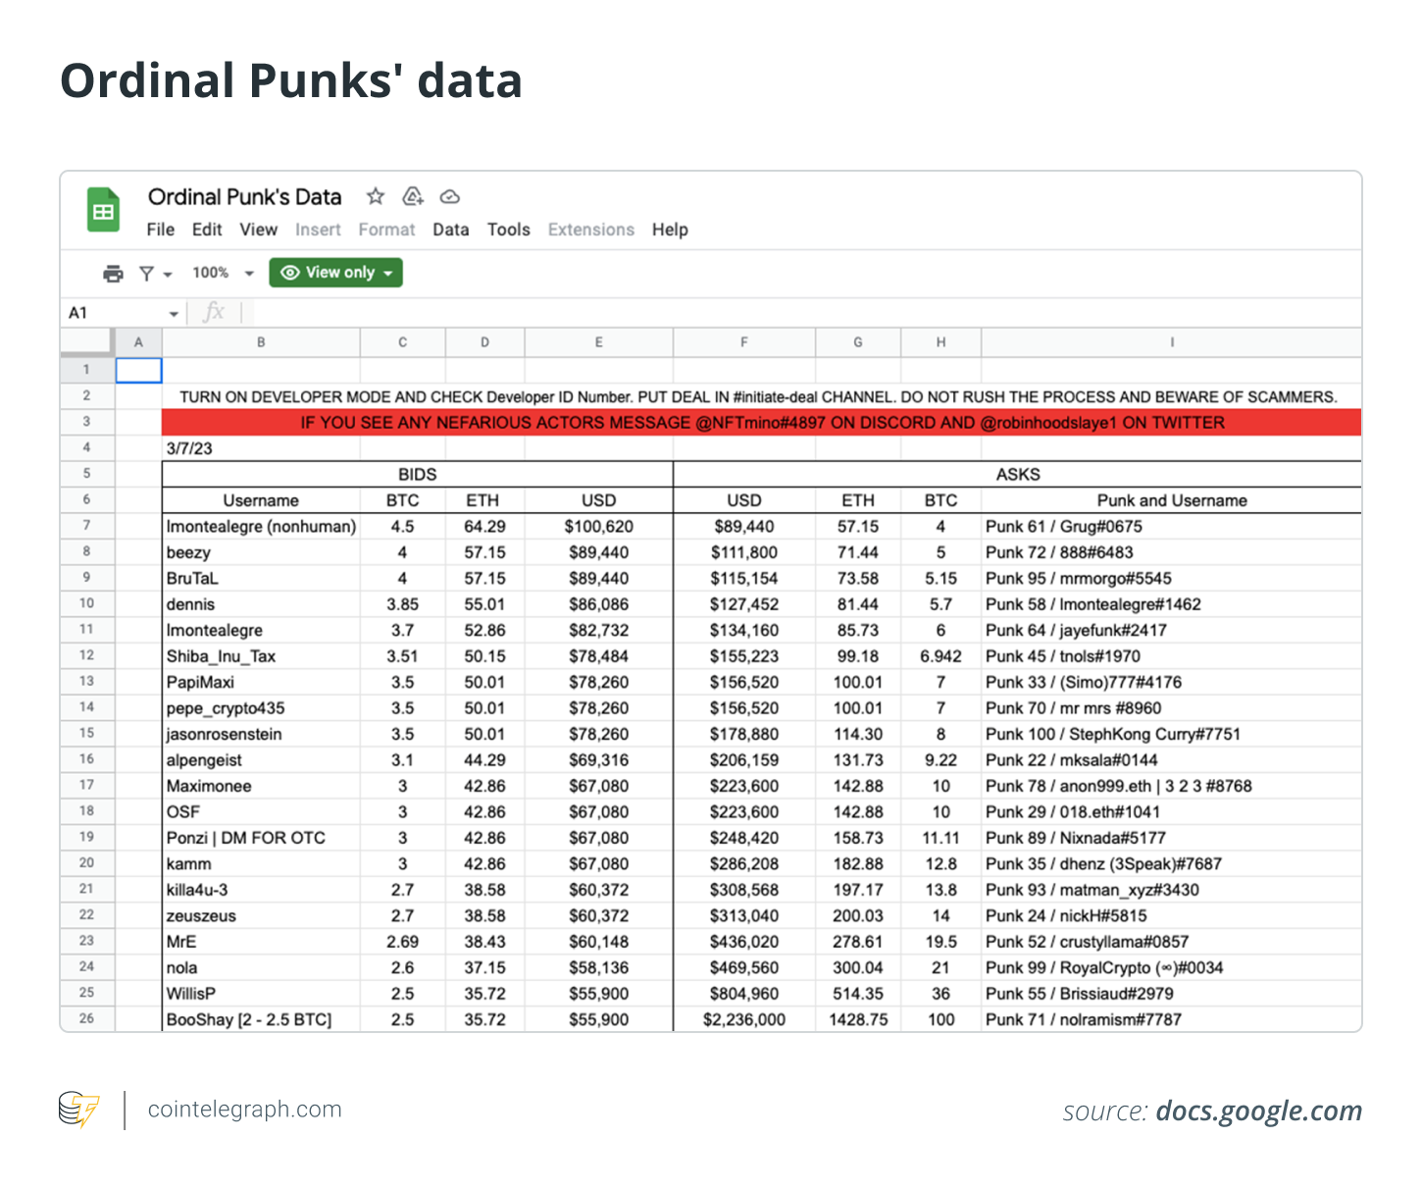This screenshot has width=1422, height=1189.
Task: Select cell BooShay [2 - 2.5 BTC]
Action: 261,1019
